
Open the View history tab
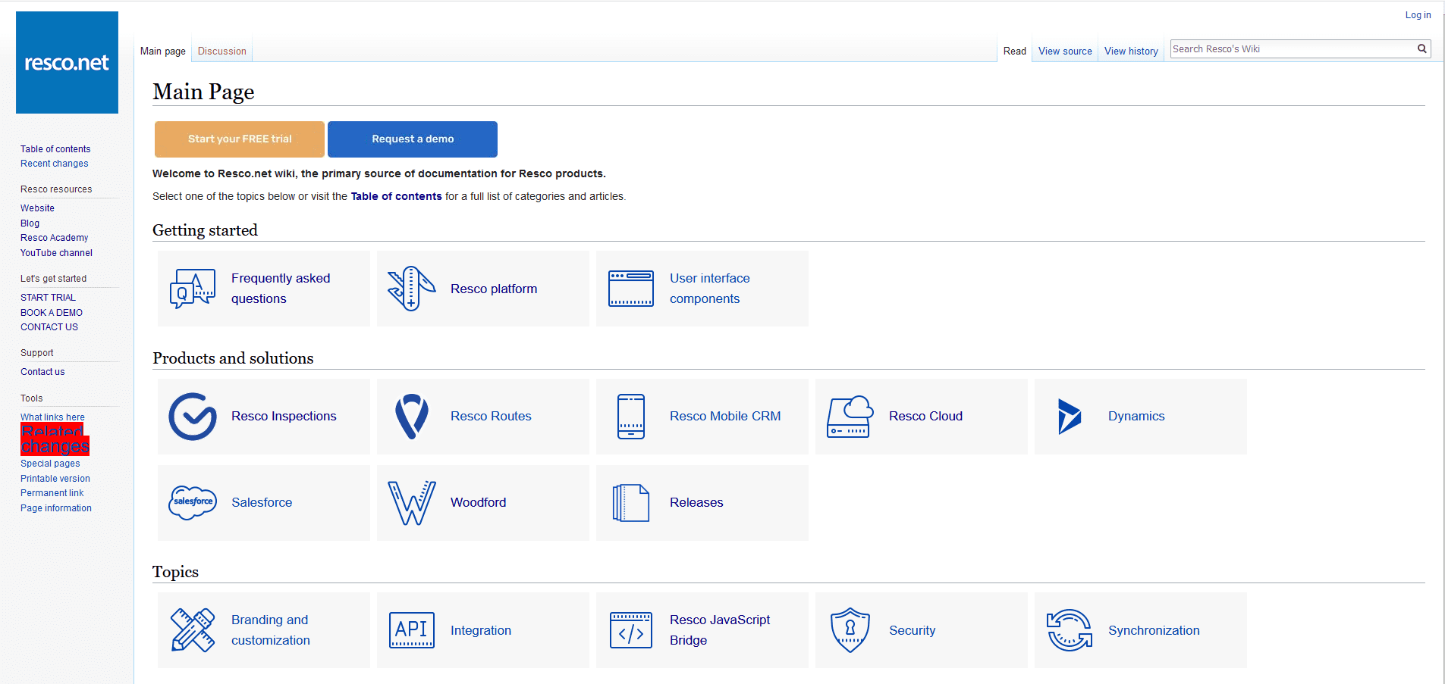click(x=1131, y=52)
